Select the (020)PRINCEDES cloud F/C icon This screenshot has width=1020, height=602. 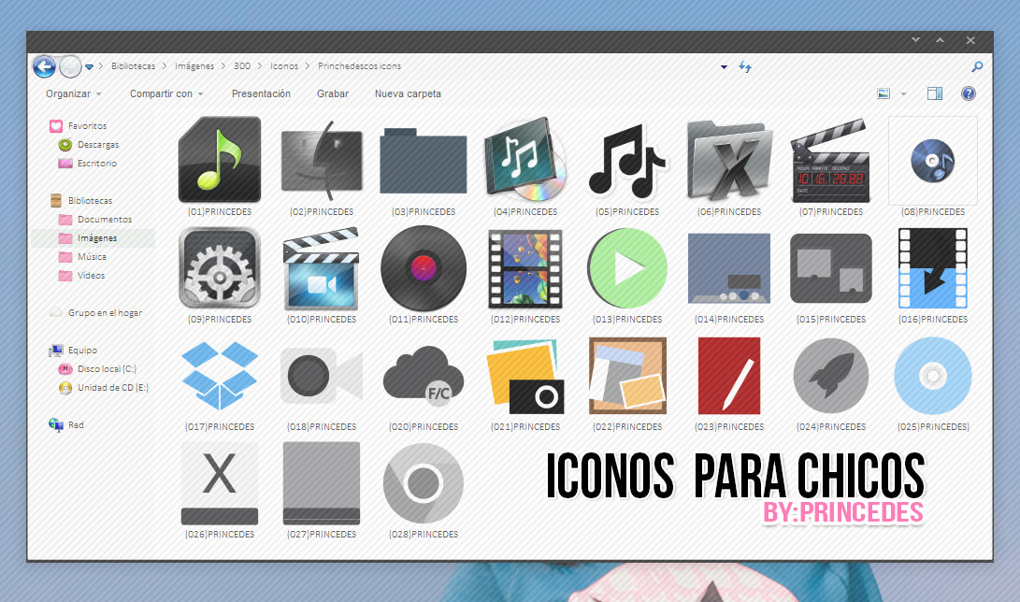click(424, 376)
